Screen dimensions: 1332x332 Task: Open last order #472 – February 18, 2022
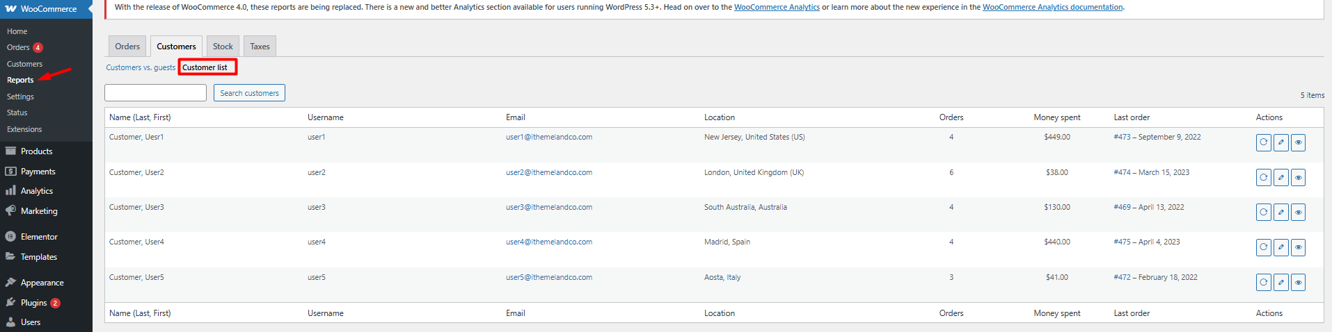point(1156,277)
